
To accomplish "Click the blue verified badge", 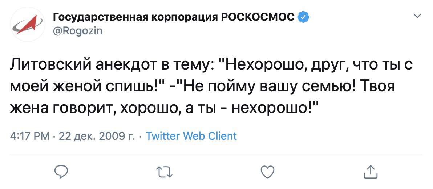I will pyautogui.click(x=303, y=17).
